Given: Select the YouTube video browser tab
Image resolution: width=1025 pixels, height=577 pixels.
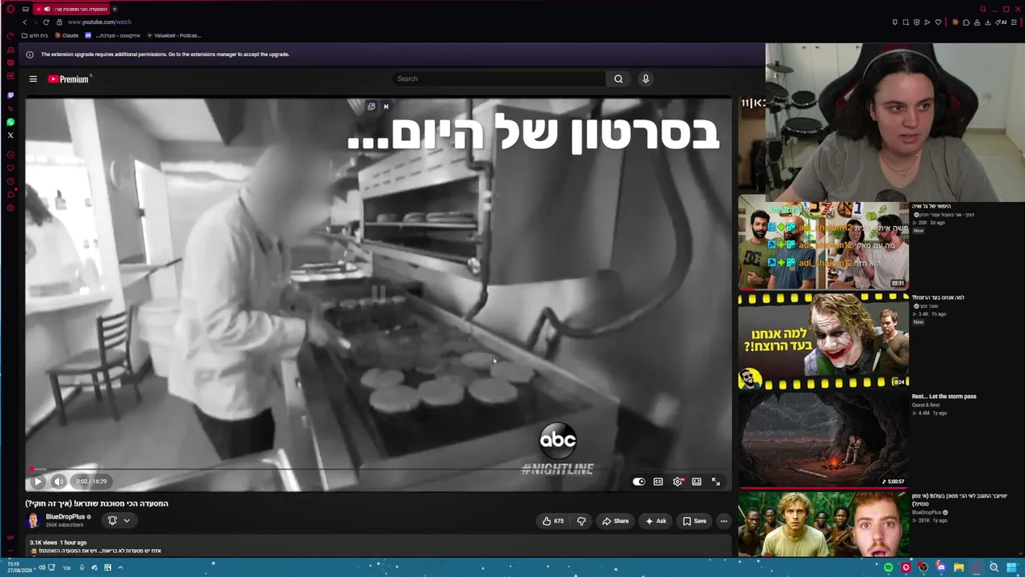Looking at the screenshot, I should point(70,9).
